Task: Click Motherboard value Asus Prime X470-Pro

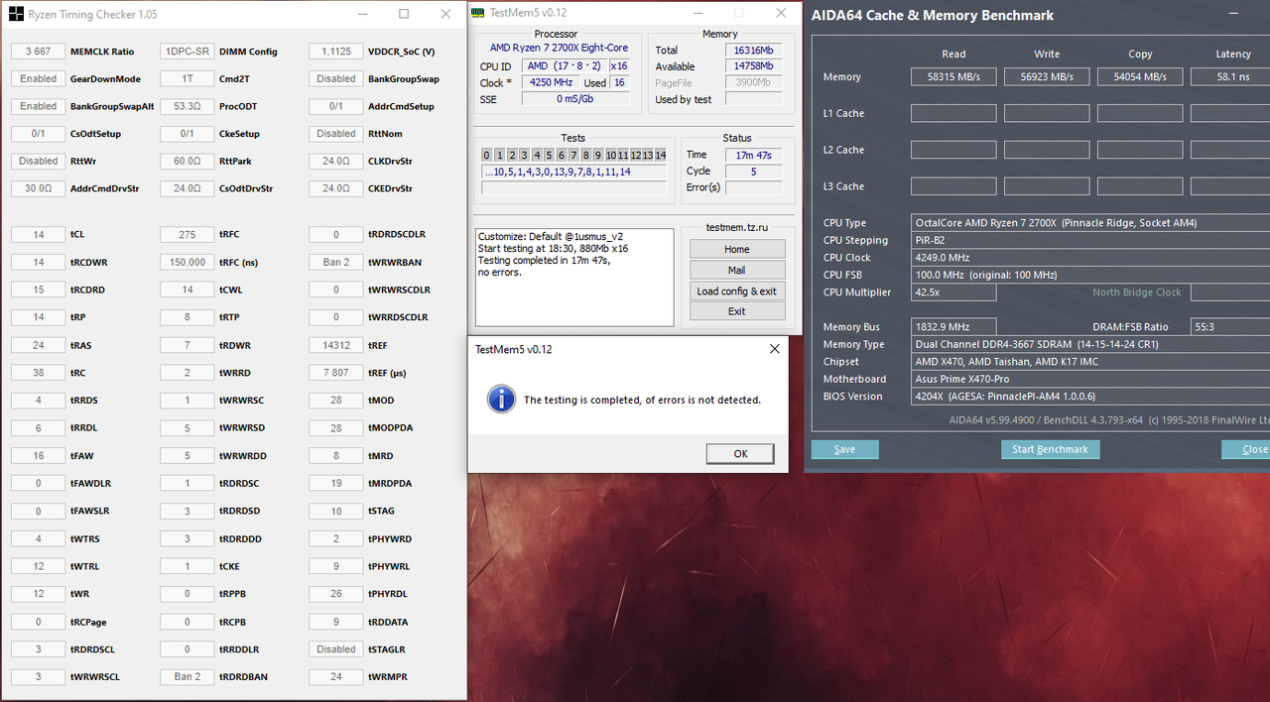Action: click(x=1090, y=379)
